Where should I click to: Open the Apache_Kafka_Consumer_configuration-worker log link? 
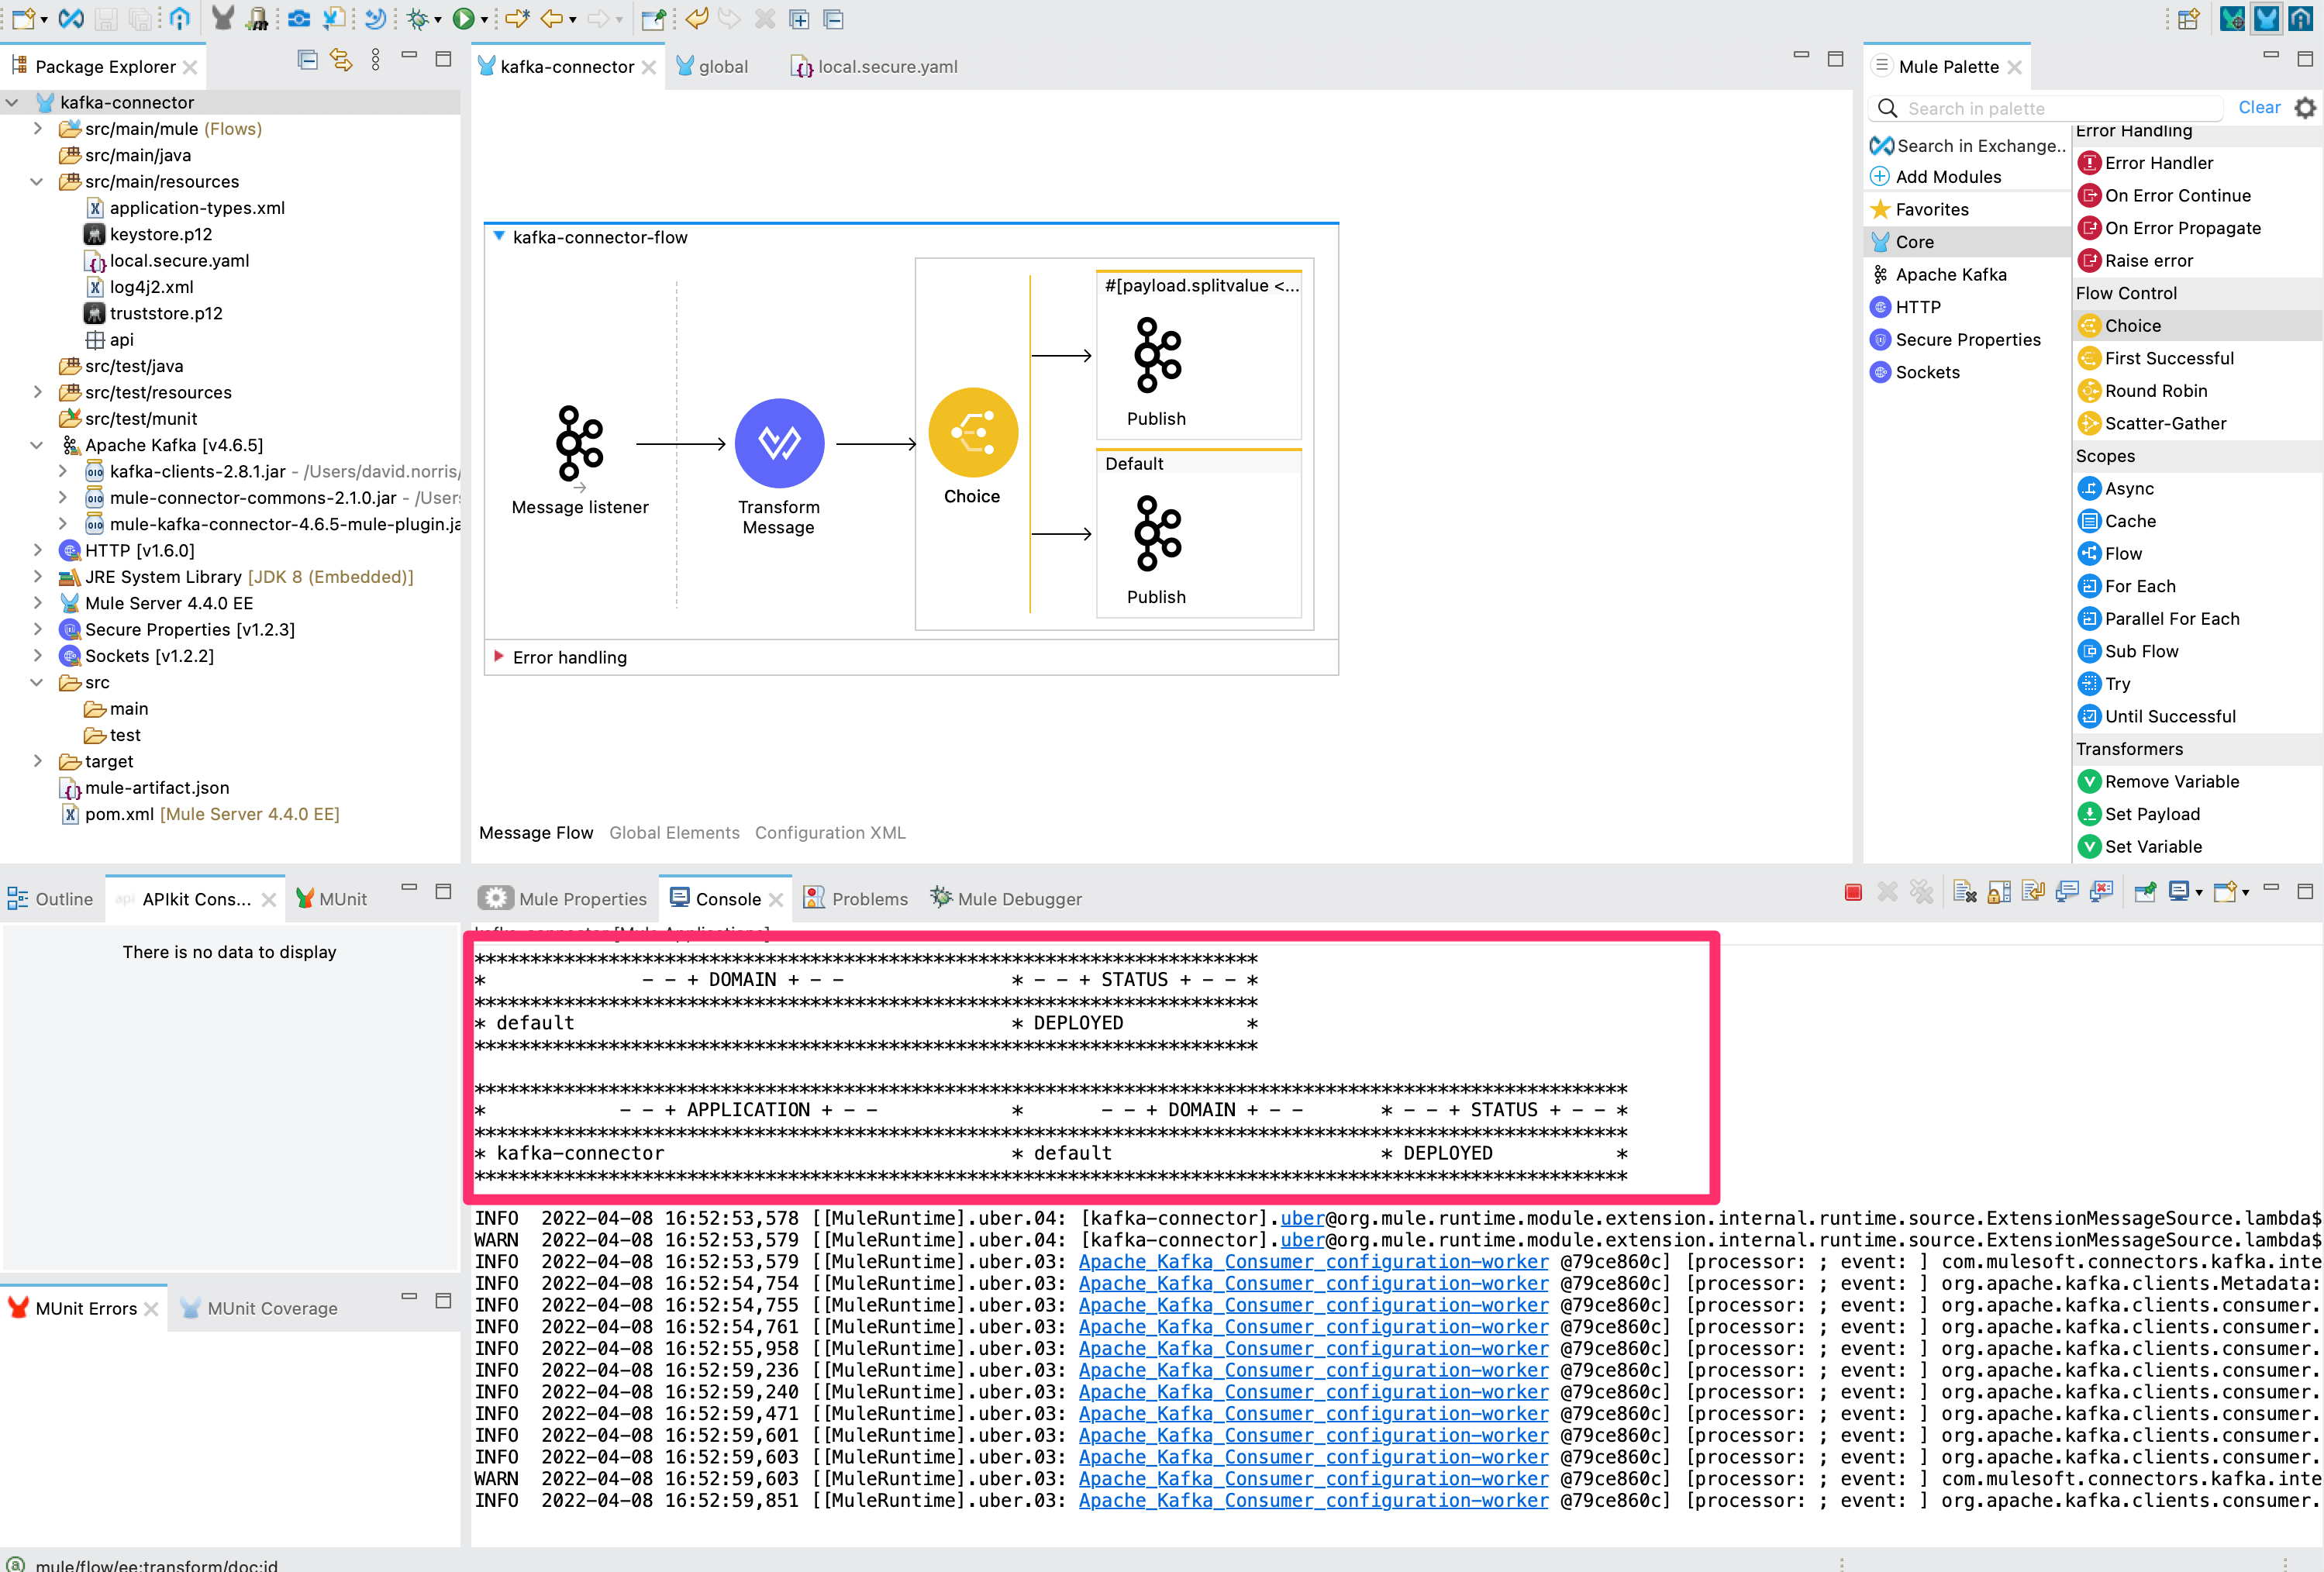(1313, 1261)
